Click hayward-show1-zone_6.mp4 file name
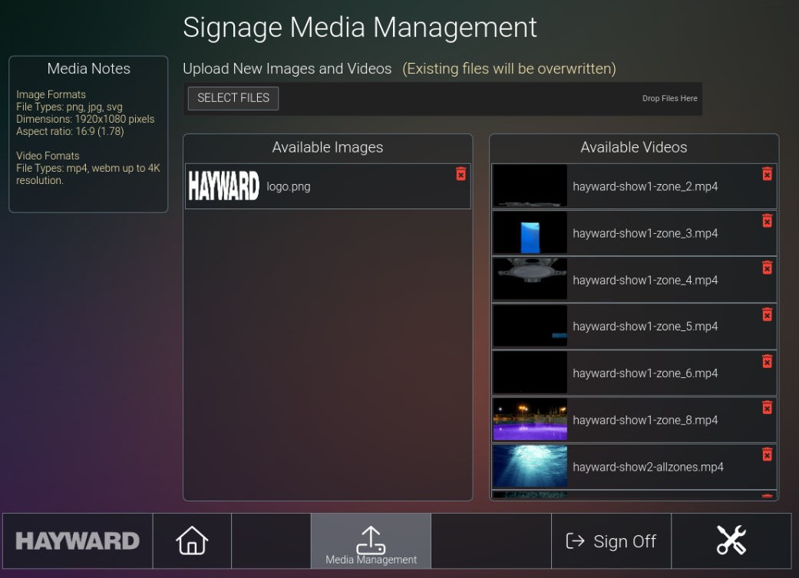The width and height of the screenshot is (799, 578). (x=645, y=373)
